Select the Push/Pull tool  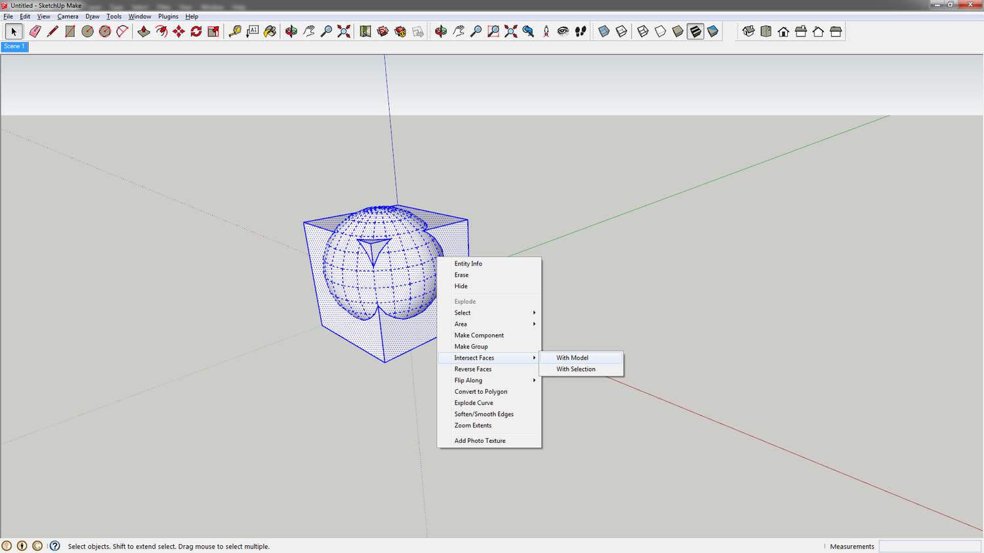coord(144,31)
